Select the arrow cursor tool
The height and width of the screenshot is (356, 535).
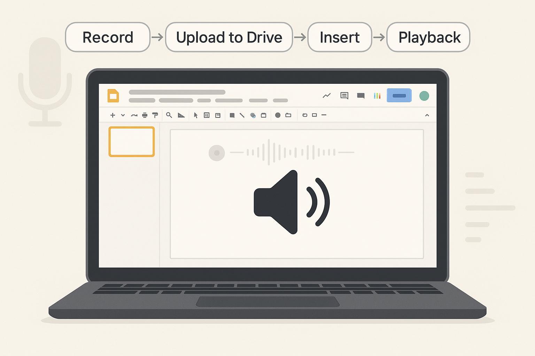click(196, 115)
